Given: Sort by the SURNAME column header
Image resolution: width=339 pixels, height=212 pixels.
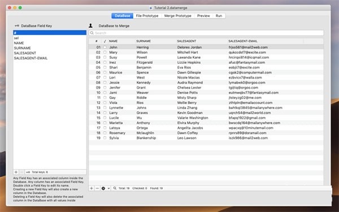Looking at the screenshot, I should [144, 41].
